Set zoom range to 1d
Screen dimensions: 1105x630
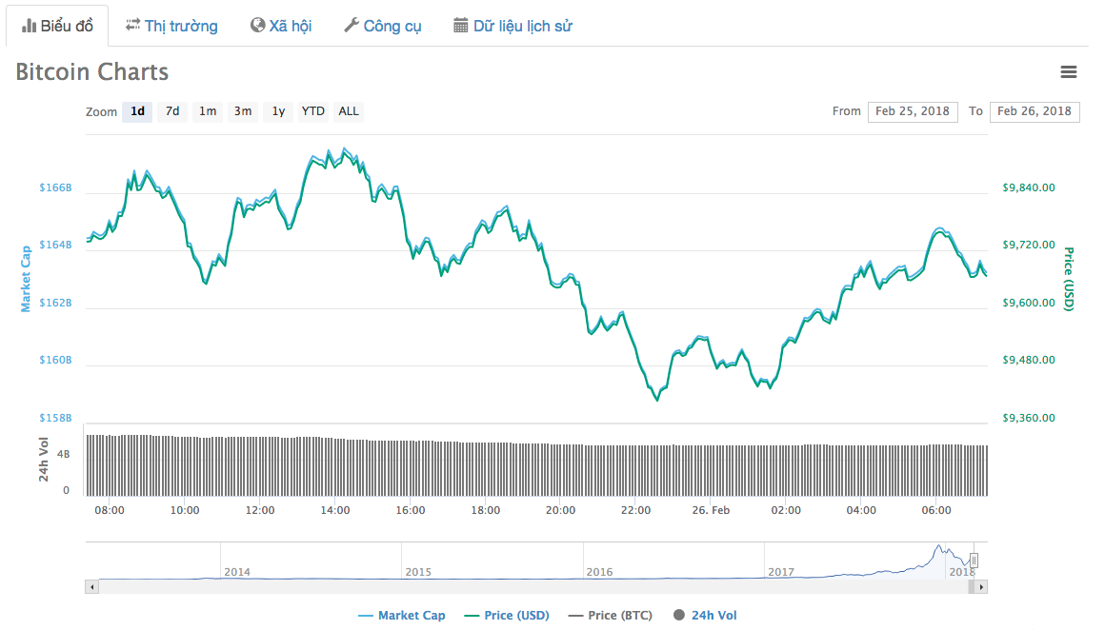coord(137,111)
